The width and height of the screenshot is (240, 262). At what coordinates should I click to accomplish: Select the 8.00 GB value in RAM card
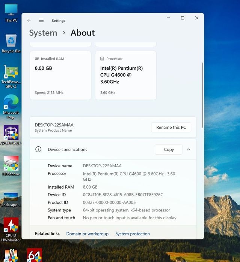click(x=44, y=68)
